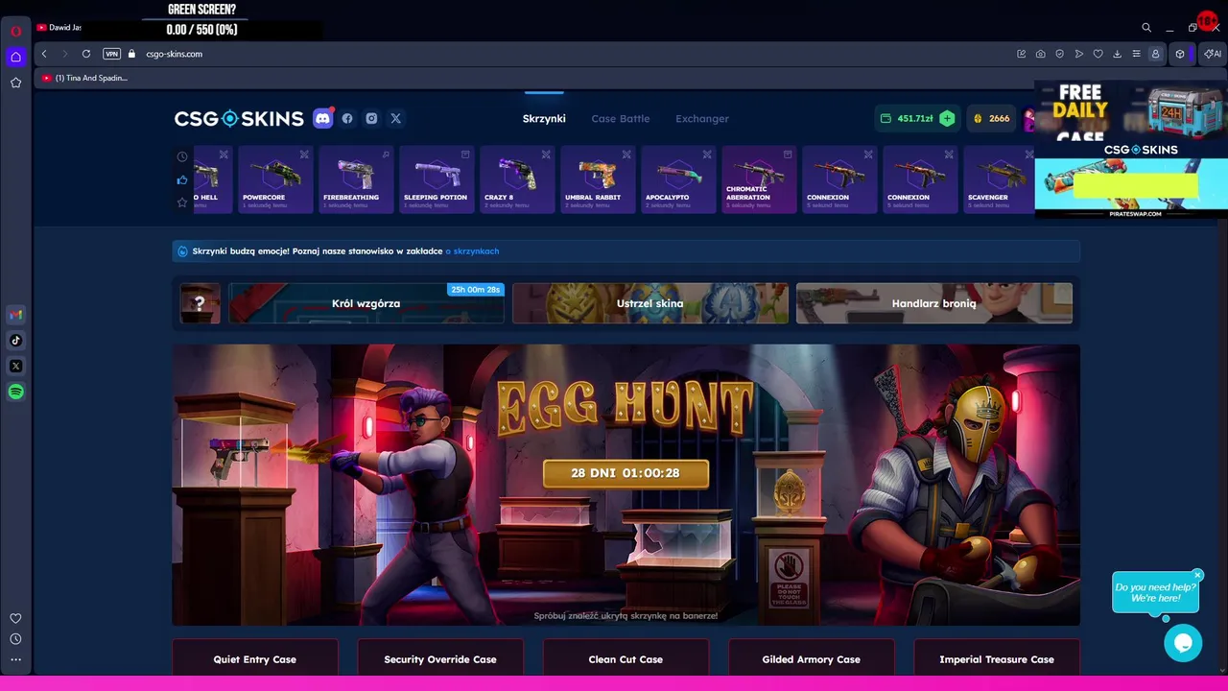Screen dimensions: 1228x691
Task: Click the Egg Hunt countdown timer
Action: coord(626,473)
